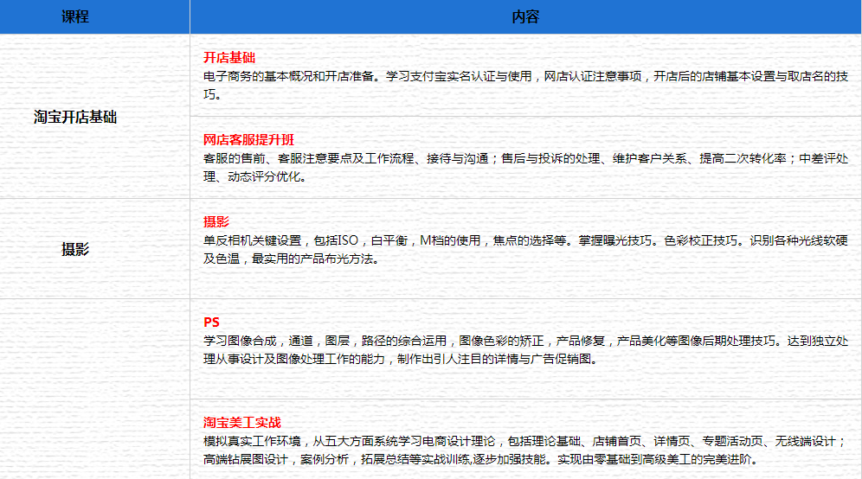
Task: Click the red 开店基础 heading
Action: point(229,58)
